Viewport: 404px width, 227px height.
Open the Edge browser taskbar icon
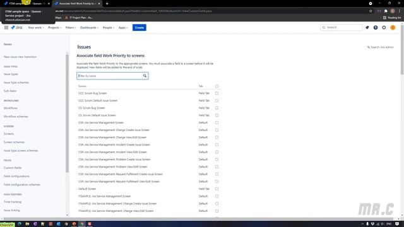pyautogui.click(x=20, y=224)
